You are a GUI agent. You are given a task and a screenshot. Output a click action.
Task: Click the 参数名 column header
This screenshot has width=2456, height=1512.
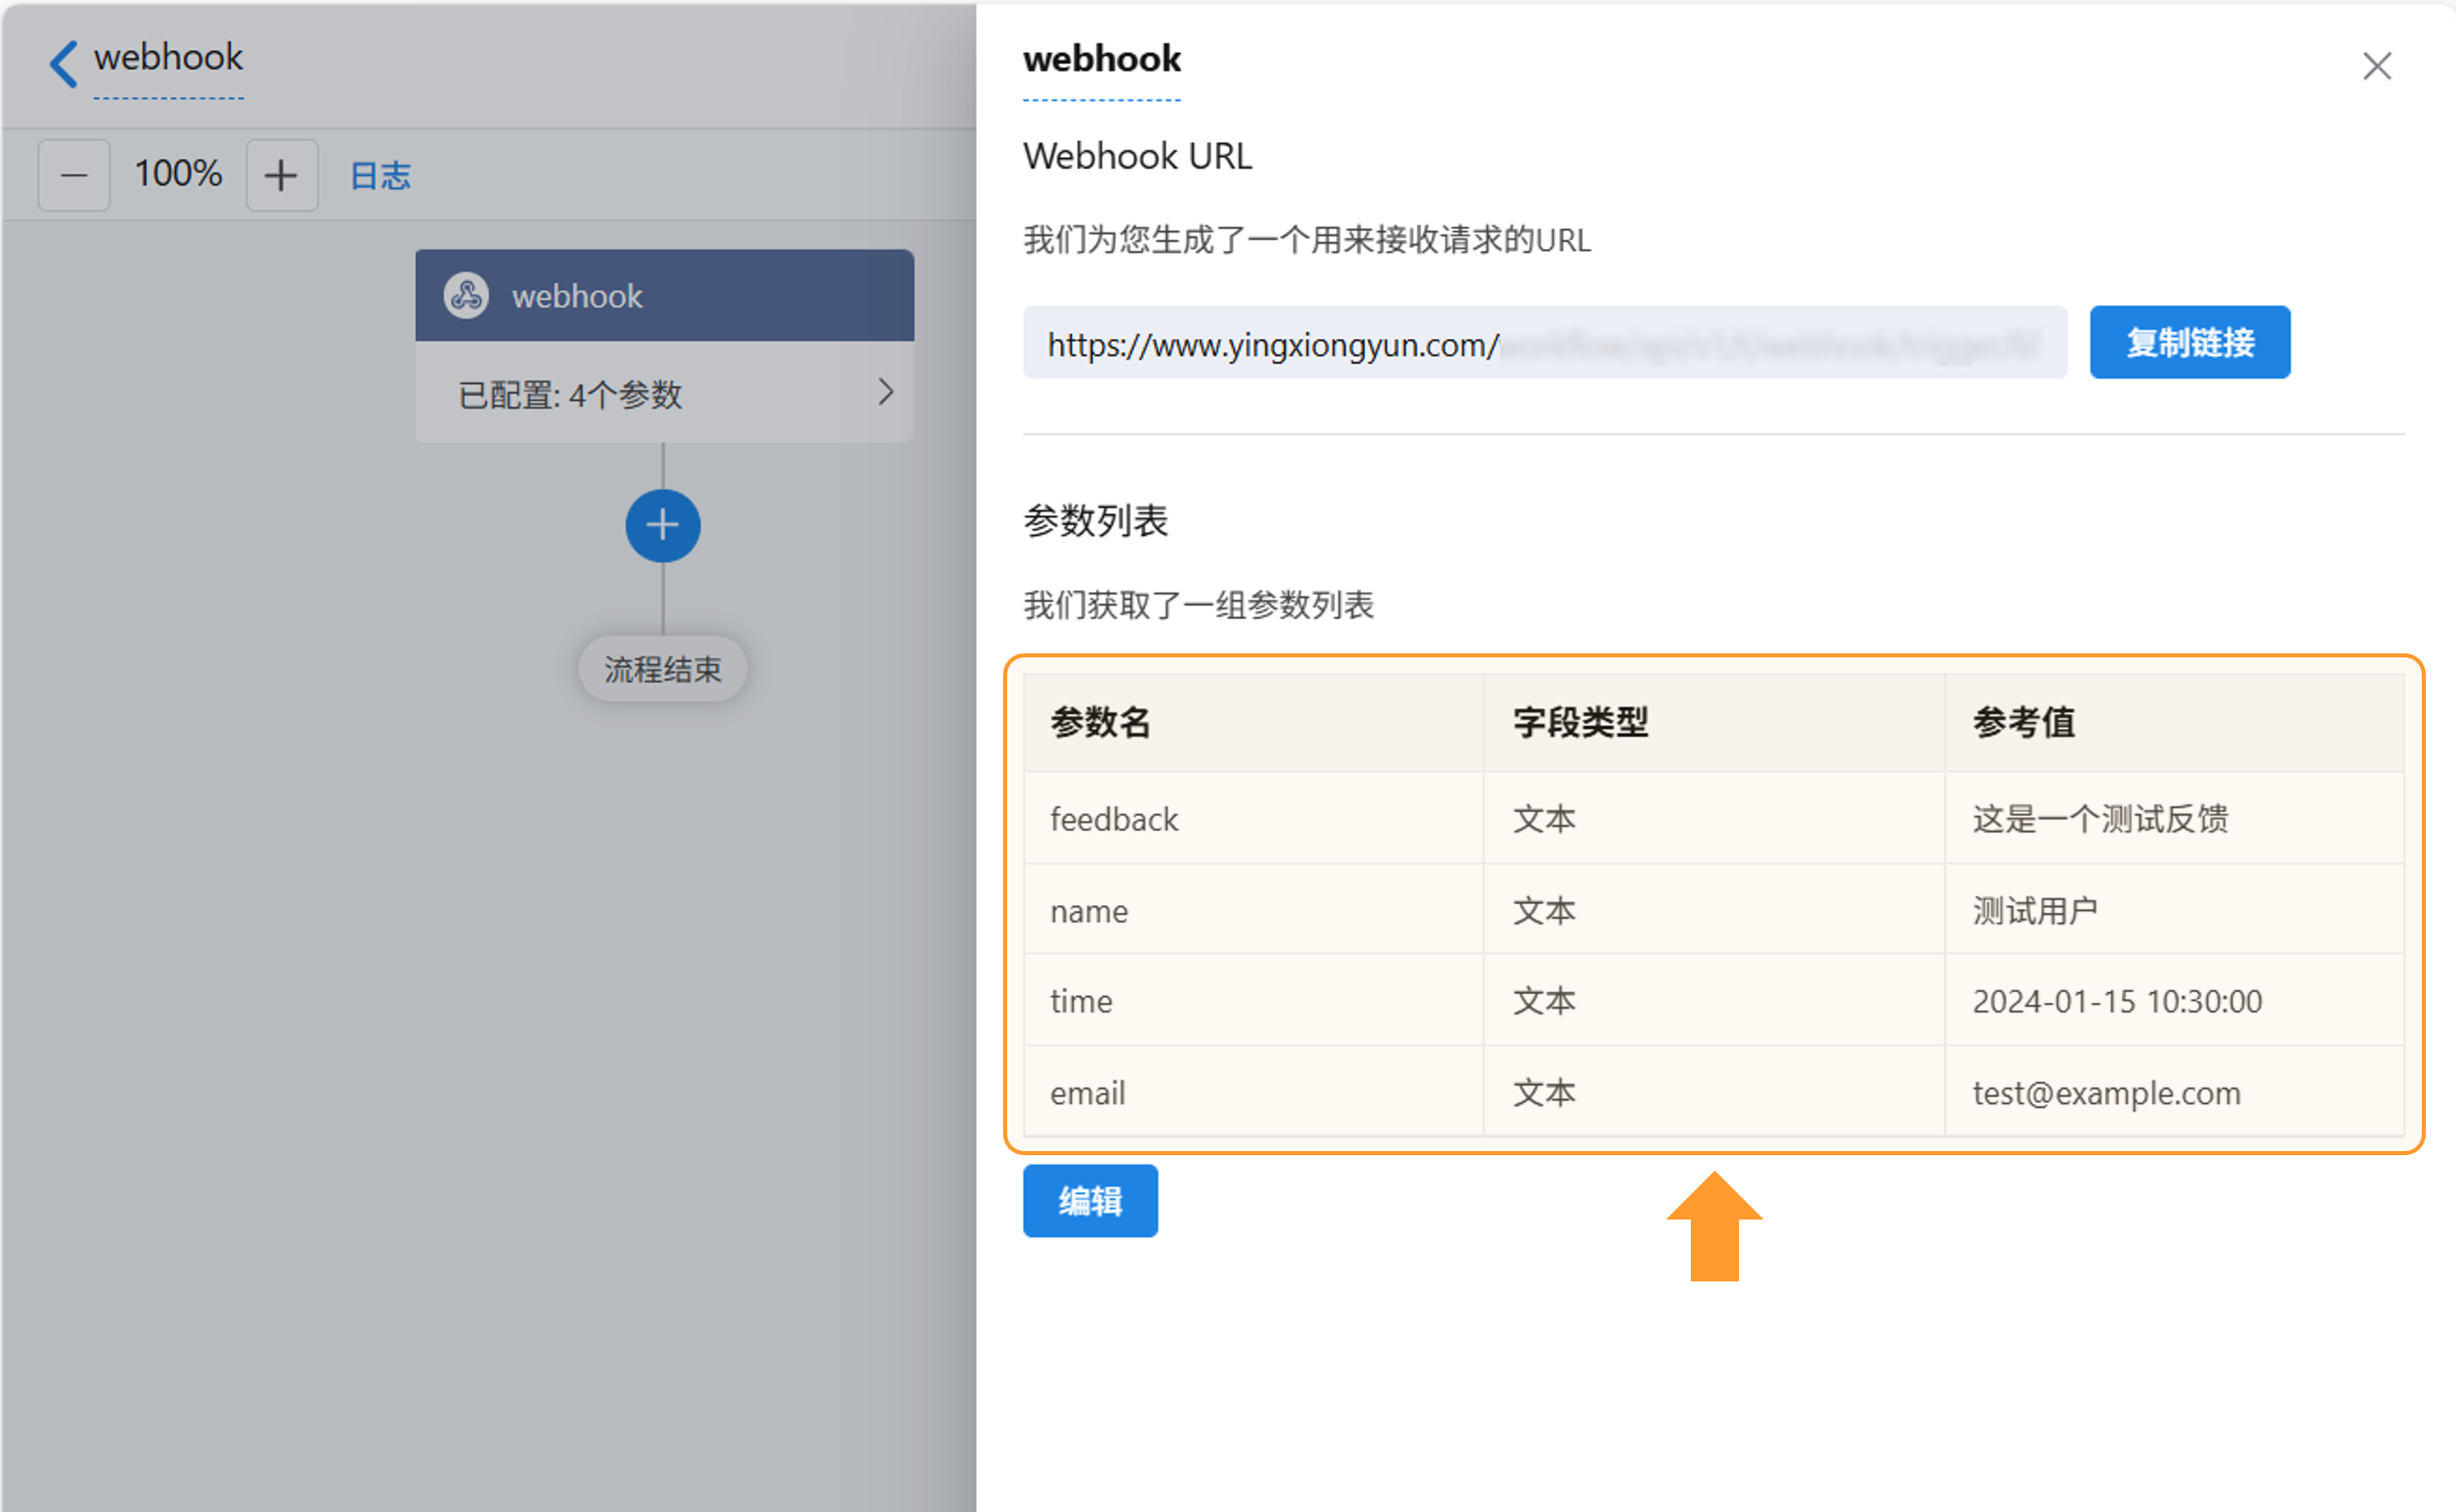click(1100, 722)
